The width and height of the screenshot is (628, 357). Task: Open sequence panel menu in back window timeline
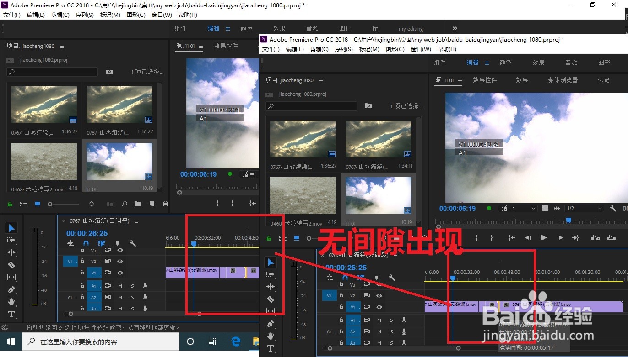[x=136, y=221]
